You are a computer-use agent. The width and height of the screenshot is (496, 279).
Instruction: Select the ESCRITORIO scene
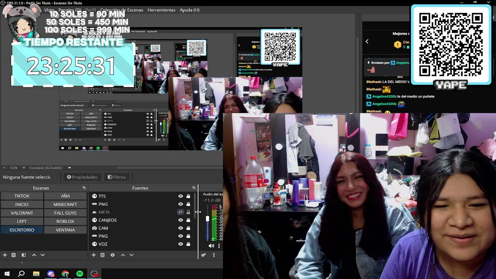(x=22, y=230)
